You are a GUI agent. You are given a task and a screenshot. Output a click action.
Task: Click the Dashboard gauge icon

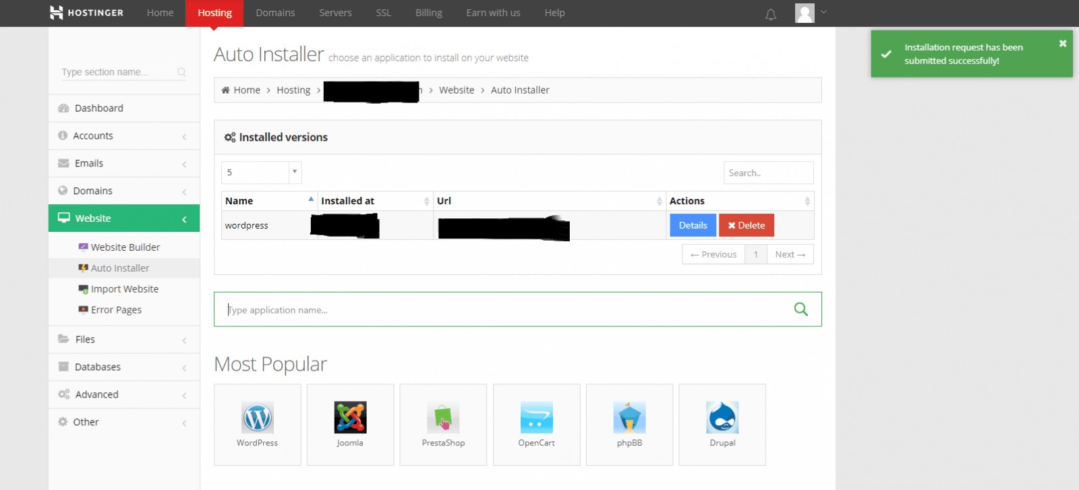[64, 108]
